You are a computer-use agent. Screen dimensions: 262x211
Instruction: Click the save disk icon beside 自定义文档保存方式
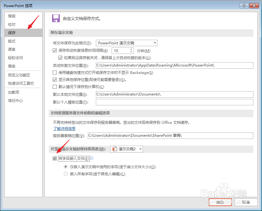56,18
